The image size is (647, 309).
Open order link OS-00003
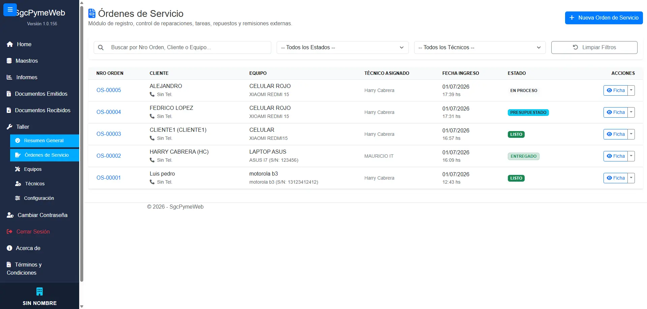click(x=109, y=134)
